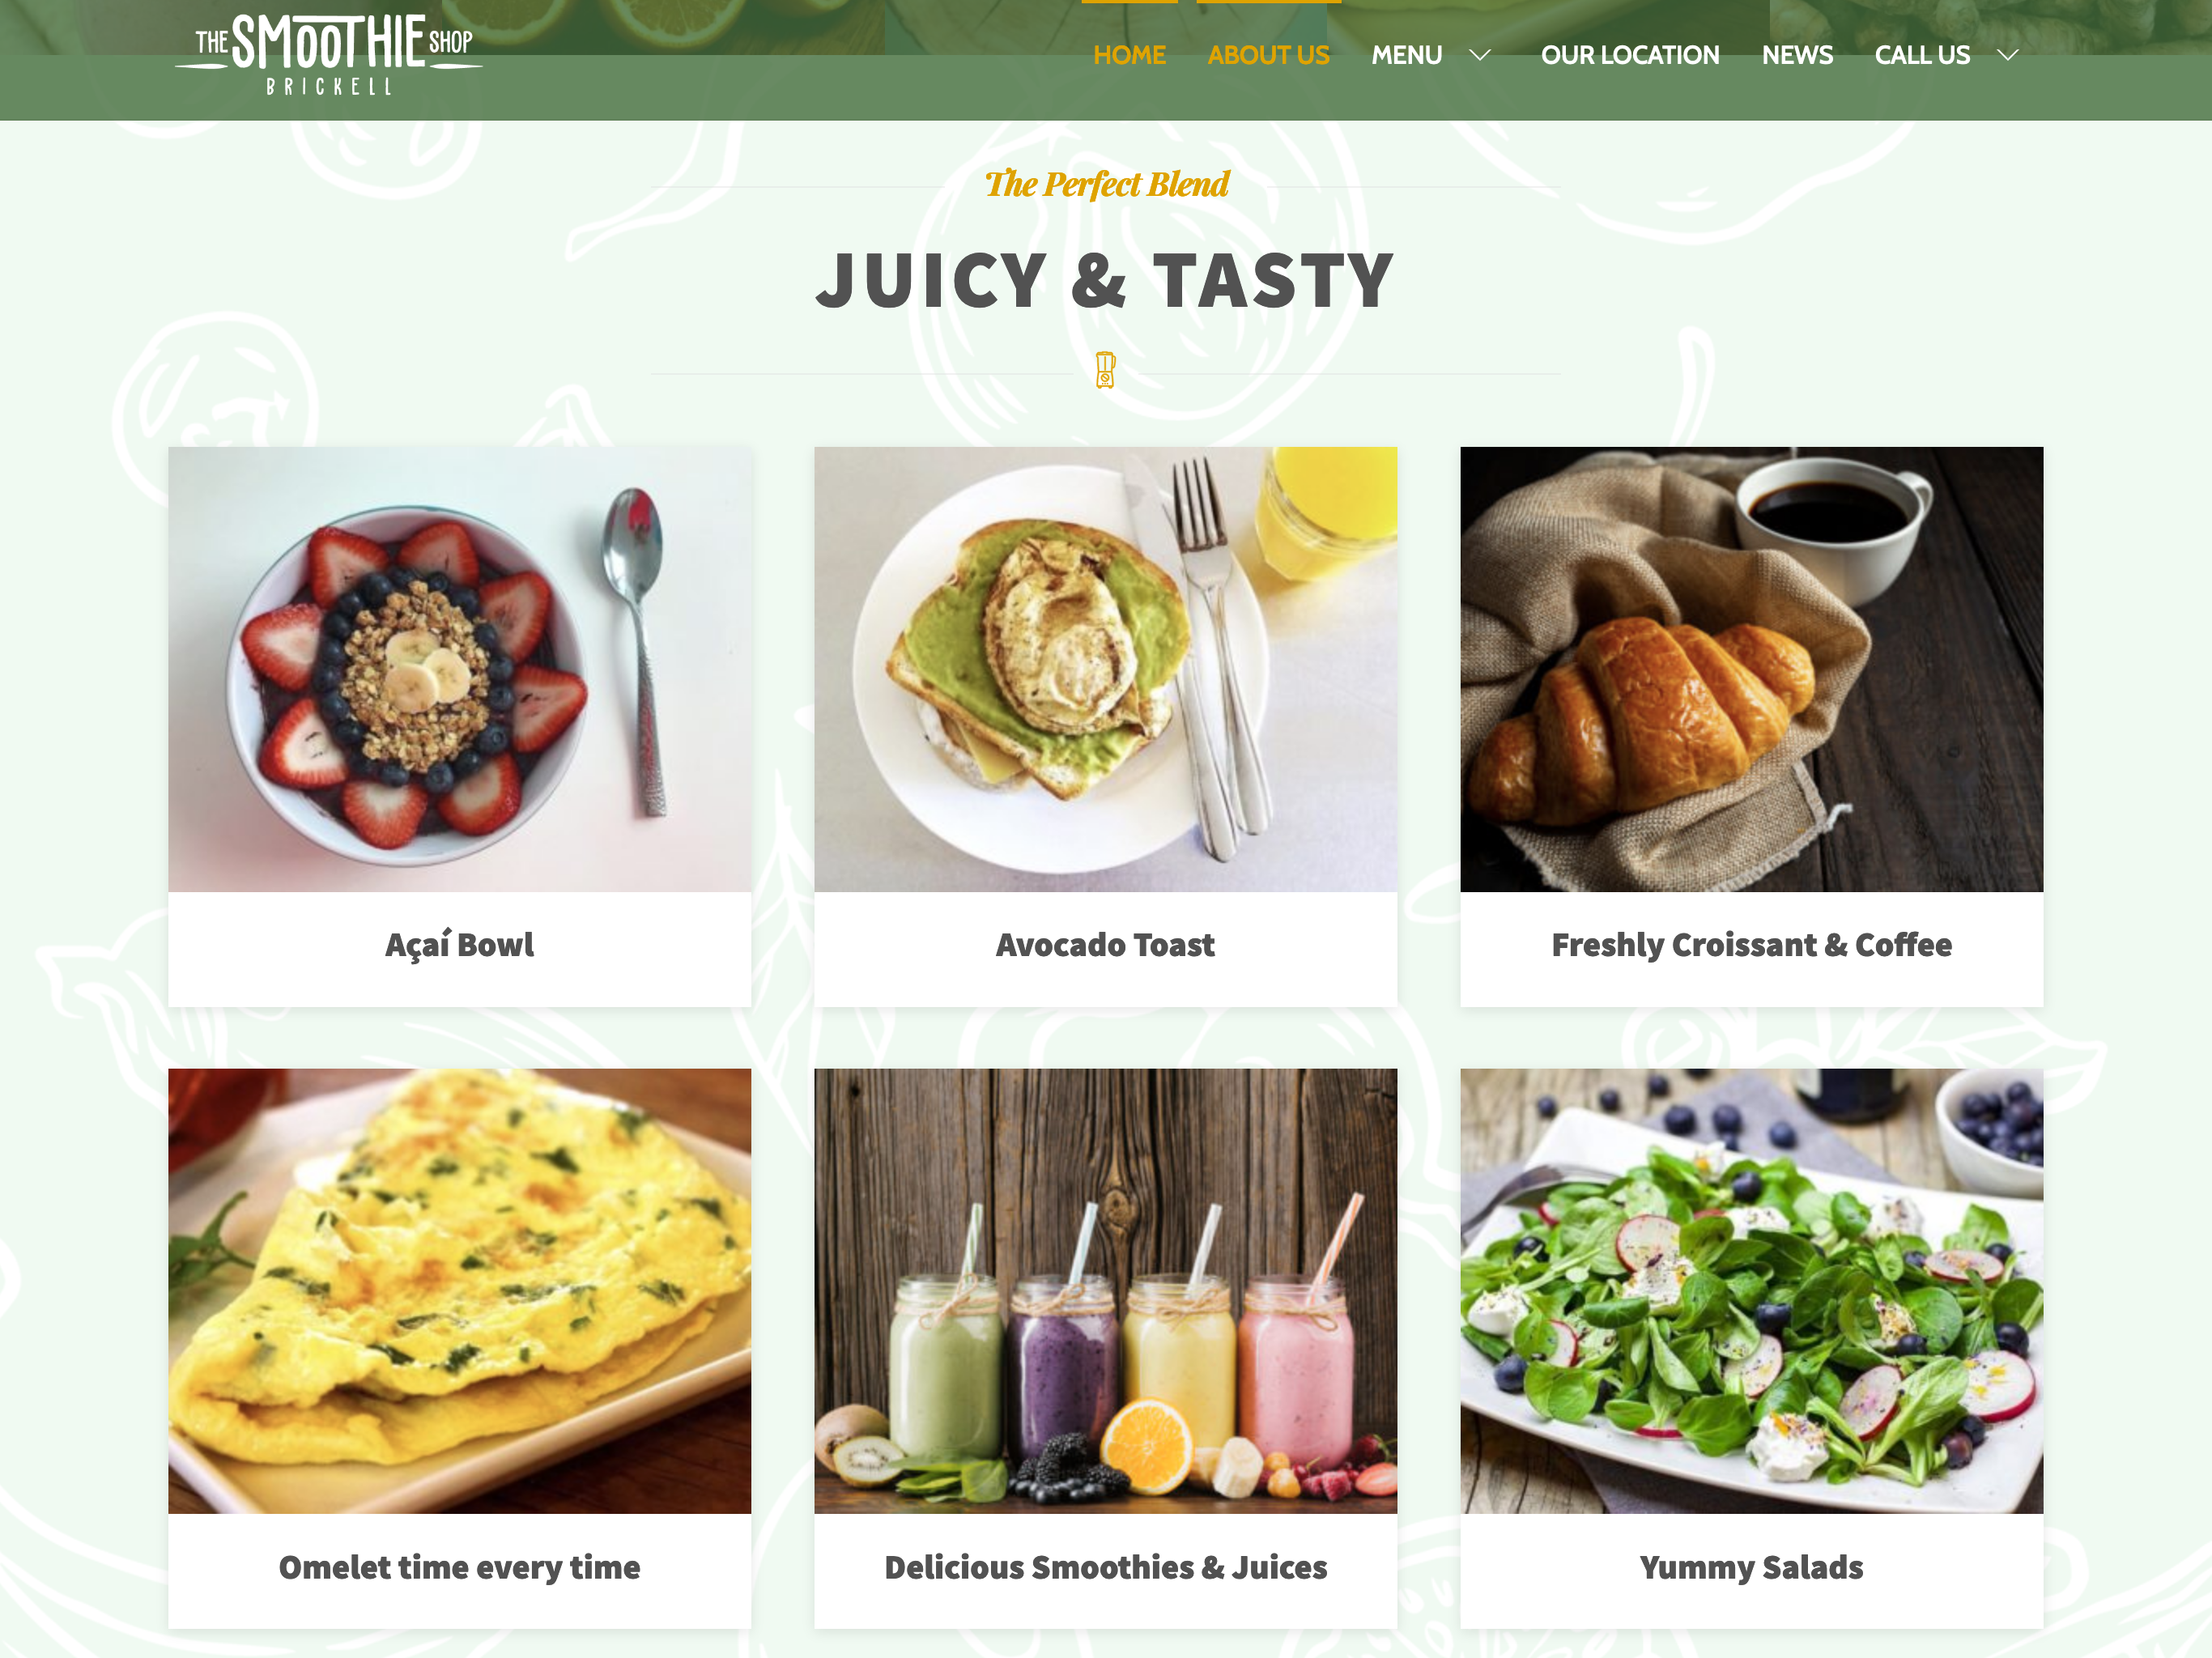Image resolution: width=2212 pixels, height=1658 pixels.
Task: View the smoothie jars photo
Action: point(1106,1291)
